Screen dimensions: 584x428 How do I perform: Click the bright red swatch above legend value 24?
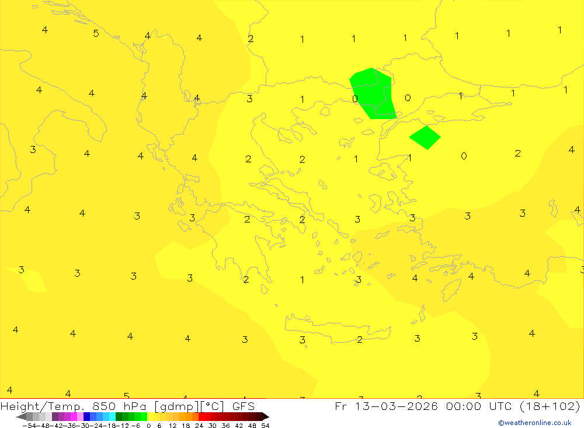201,417
